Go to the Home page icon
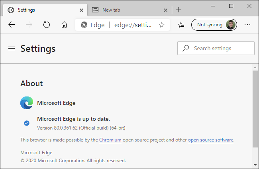 [64, 25]
